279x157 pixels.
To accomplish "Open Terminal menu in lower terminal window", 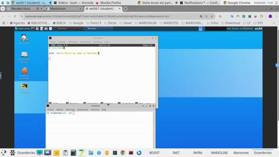I will [x=95, y=110].
